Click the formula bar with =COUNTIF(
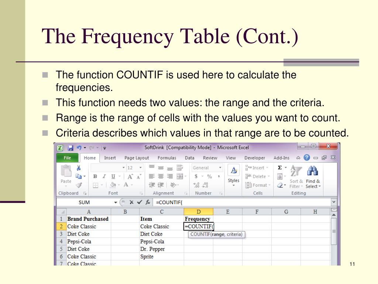Image resolution: width=378 pixels, height=284 pixels. pyautogui.click(x=242, y=202)
